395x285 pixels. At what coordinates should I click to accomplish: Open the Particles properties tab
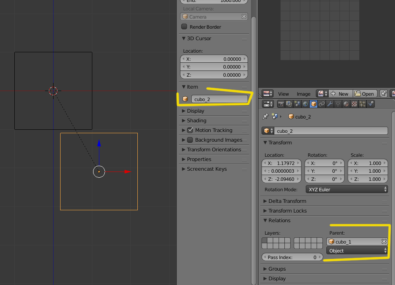click(362, 104)
